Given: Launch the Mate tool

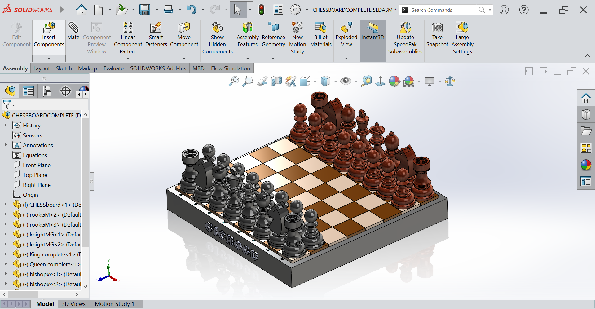Looking at the screenshot, I should pos(73,31).
